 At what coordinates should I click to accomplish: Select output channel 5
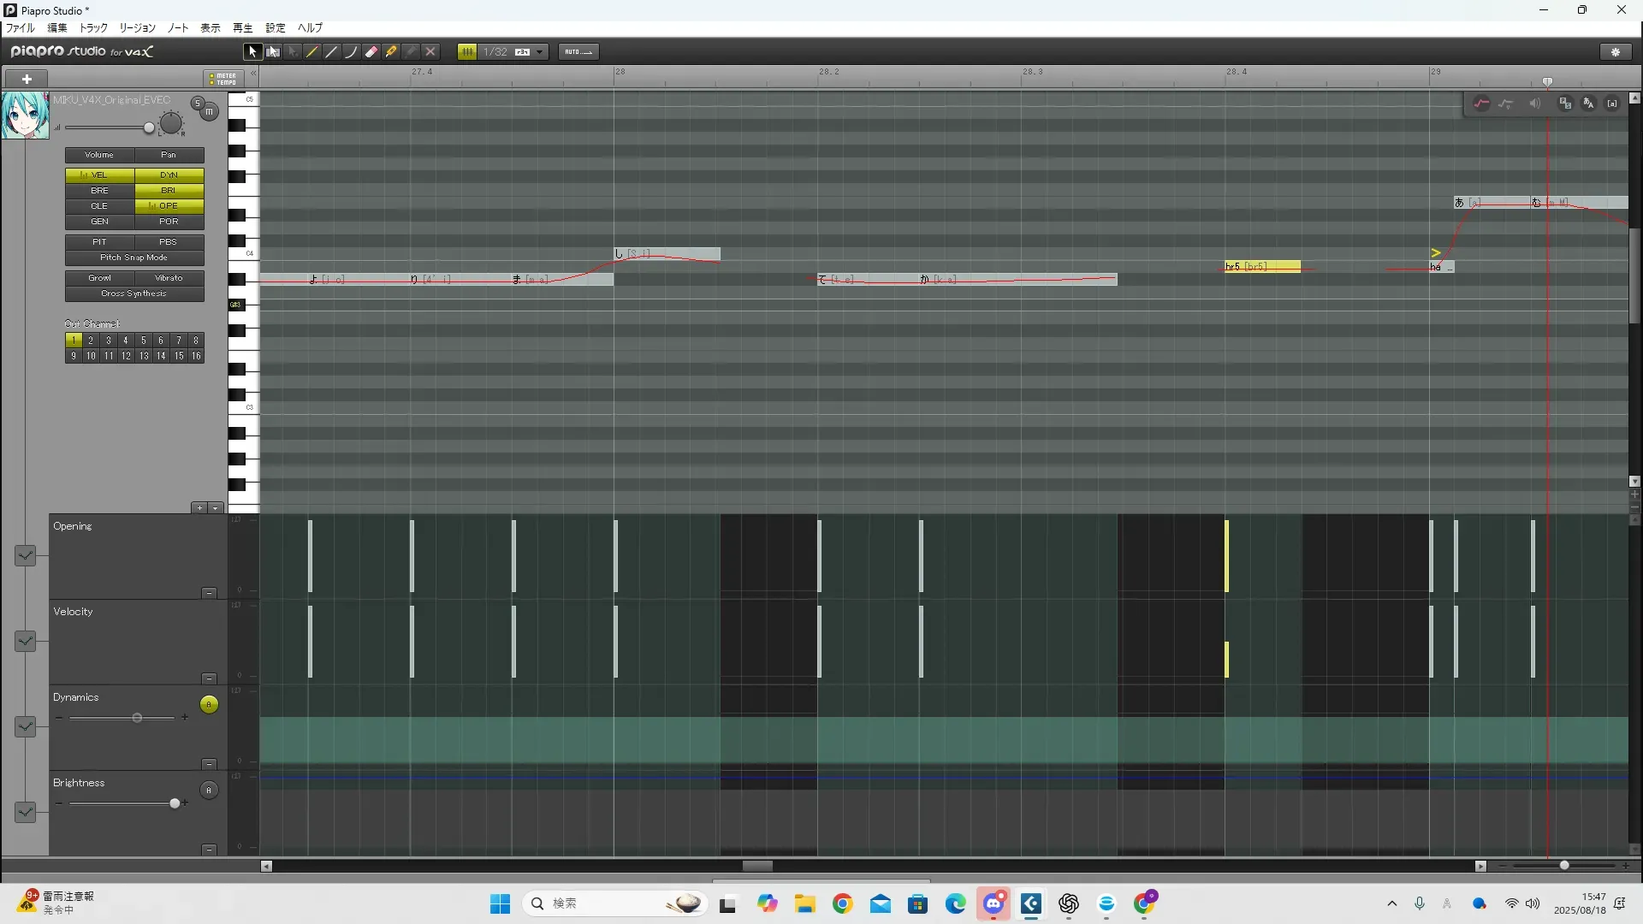[x=143, y=341]
